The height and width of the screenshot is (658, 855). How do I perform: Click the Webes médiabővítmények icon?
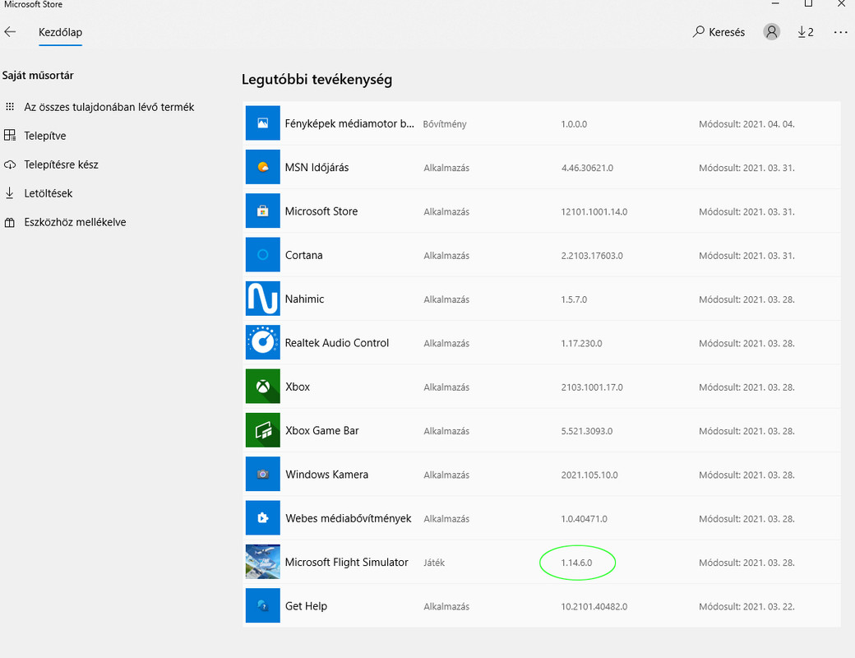click(x=263, y=518)
